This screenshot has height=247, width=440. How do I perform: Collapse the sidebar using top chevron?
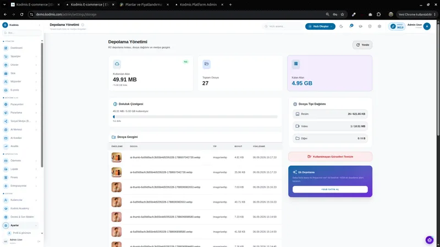(39, 25)
